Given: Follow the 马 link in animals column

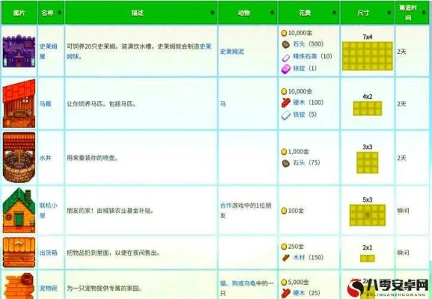Looking at the screenshot, I should click(x=223, y=104).
